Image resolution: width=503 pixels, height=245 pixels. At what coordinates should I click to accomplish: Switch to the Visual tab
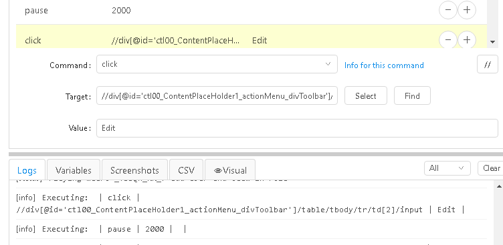[230, 170]
